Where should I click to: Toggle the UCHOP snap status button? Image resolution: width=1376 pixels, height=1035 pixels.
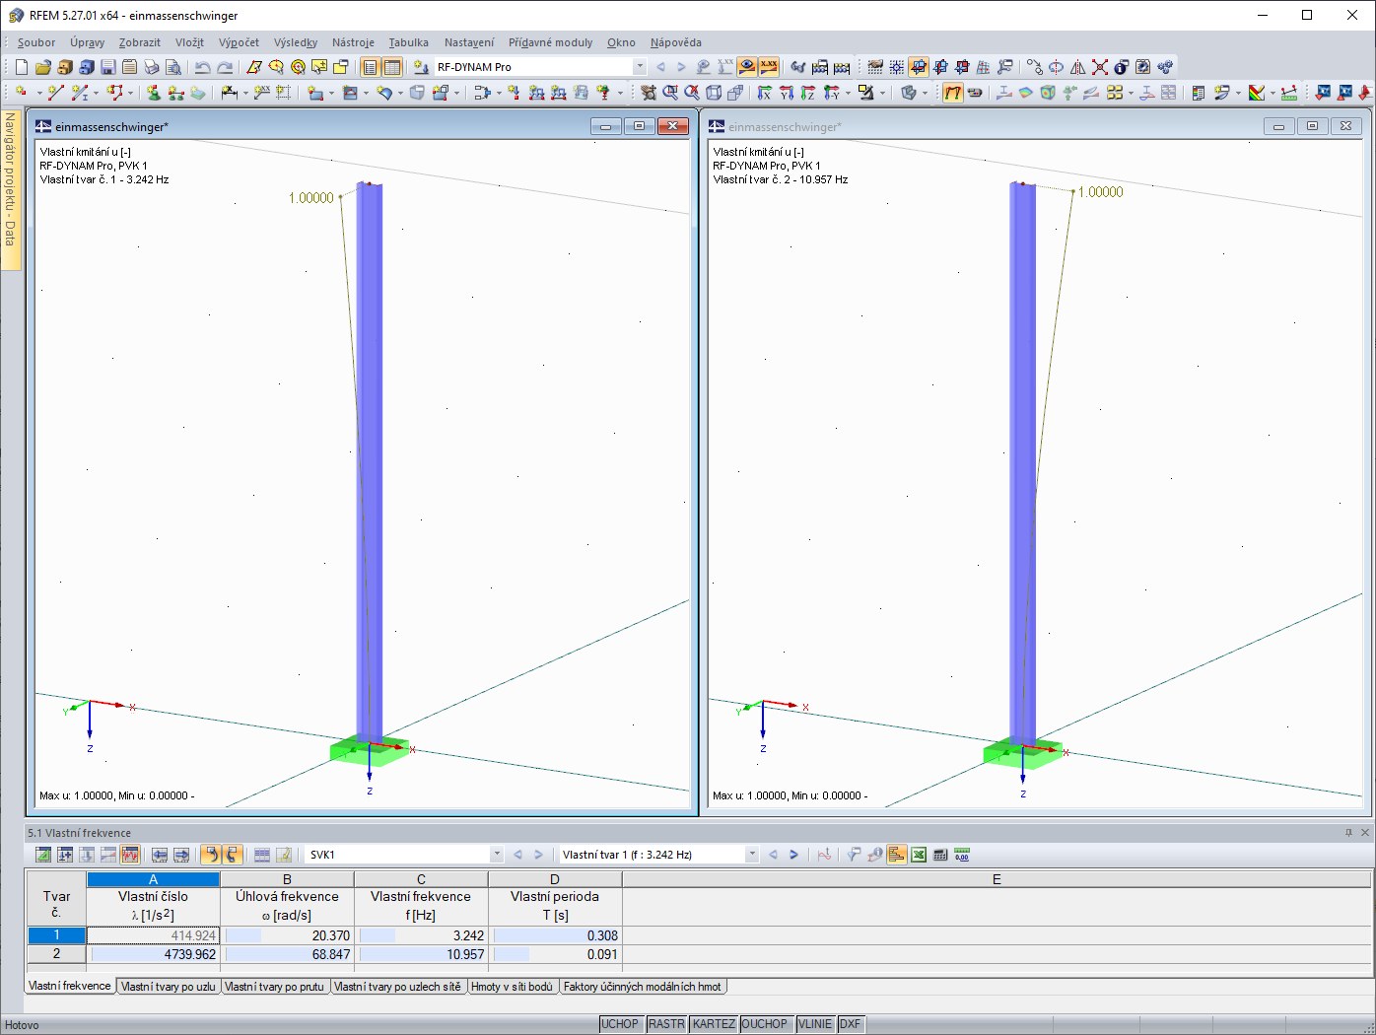pos(620,1024)
